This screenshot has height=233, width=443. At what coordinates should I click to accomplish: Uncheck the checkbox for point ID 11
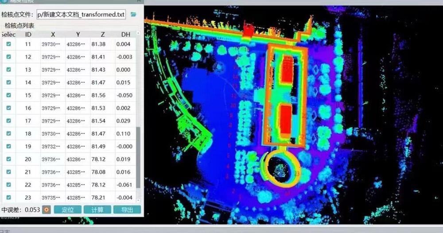click(9, 44)
